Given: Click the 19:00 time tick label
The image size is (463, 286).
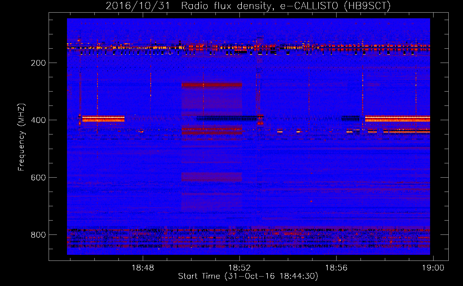Looking at the screenshot, I should click(x=433, y=268).
